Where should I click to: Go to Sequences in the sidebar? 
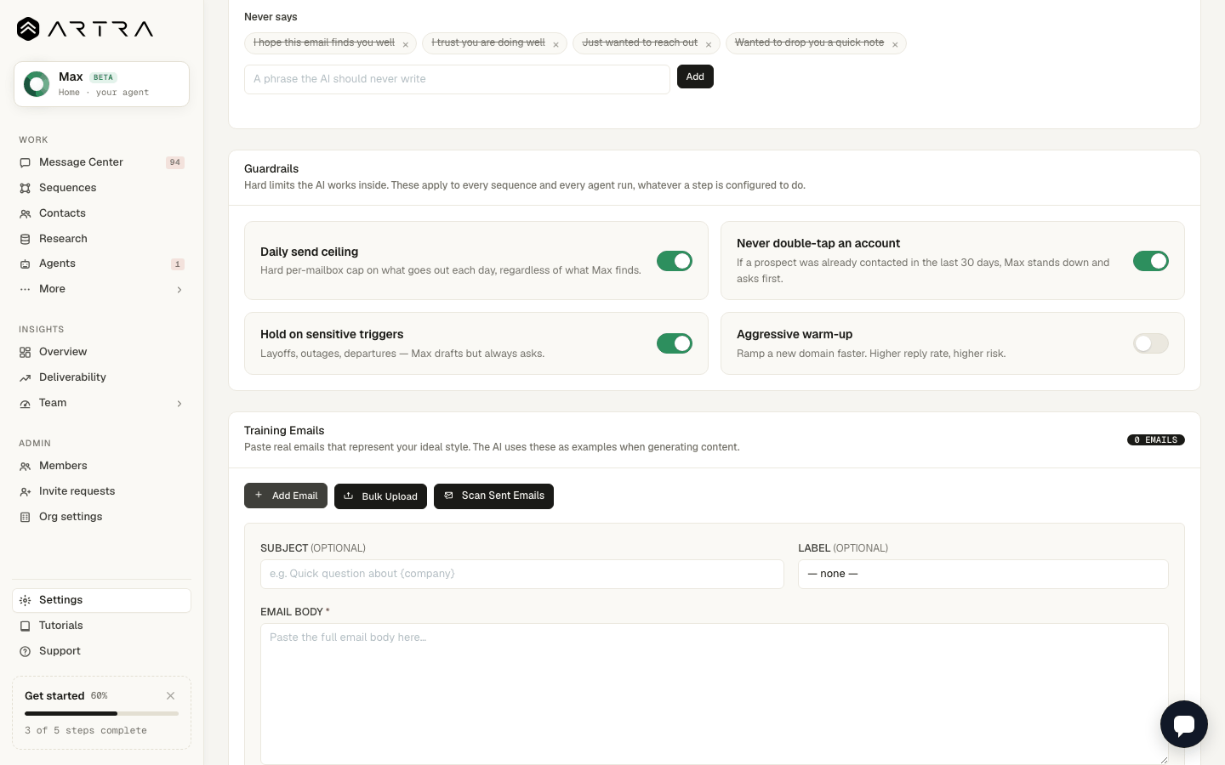(x=101, y=188)
